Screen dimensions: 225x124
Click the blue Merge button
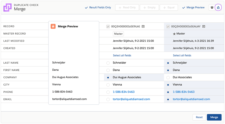click(x=214, y=117)
